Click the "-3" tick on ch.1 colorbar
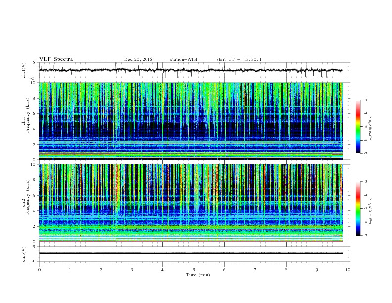This screenshot has width=392, height=303. click(x=365, y=100)
